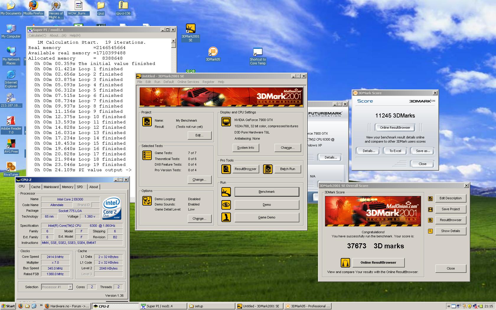Screen dimensions: 496x310
Task: Open the 213.187.18... network shortcut
Action: [11, 100]
